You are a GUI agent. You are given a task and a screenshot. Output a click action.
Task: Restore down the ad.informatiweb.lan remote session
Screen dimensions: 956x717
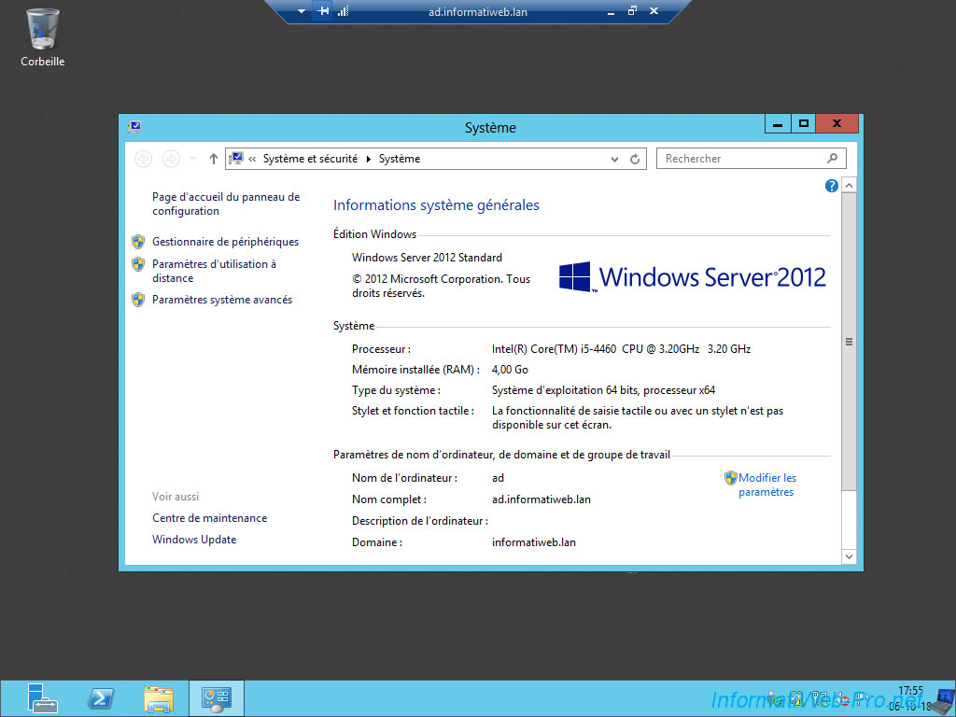pyautogui.click(x=632, y=11)
